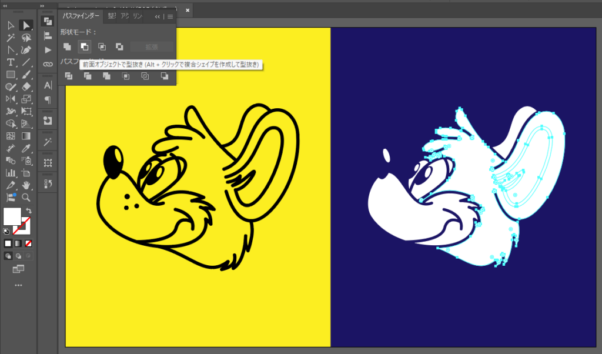Activate the Reflect tool
Viewport: 602px width, 354px height.
pyautogui.click(x=11, y=99)
